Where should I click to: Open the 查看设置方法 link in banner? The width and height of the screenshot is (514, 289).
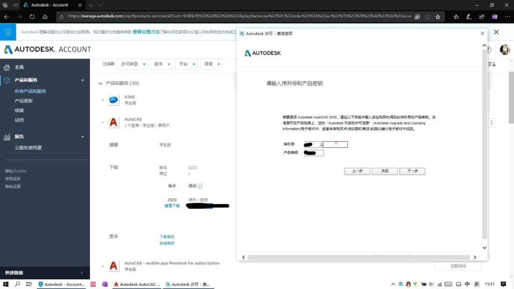click(x=146, y=32)
